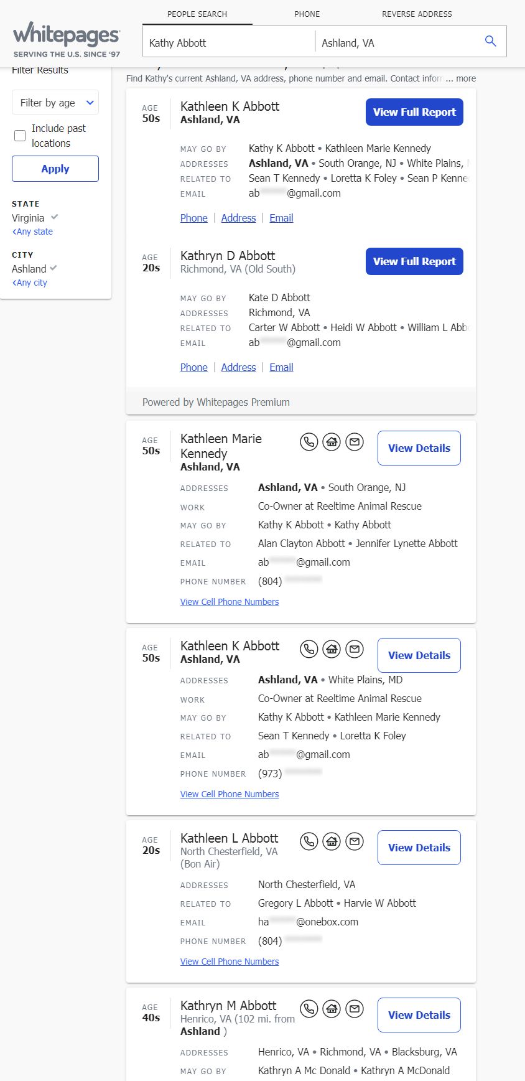Viewport: 525px width, 1081px height.
Task: Toggle Include past locations checkbox
Action: [20, 135]
